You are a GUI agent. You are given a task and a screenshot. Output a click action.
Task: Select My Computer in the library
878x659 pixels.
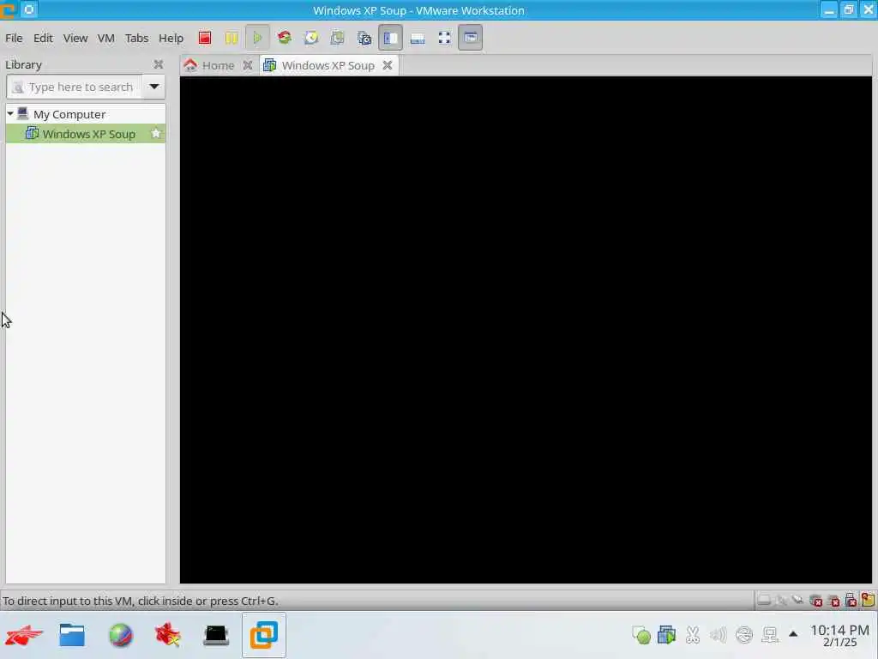69,114
